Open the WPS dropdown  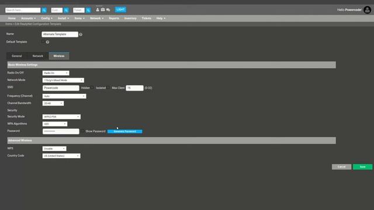click(x=54, y=149)
